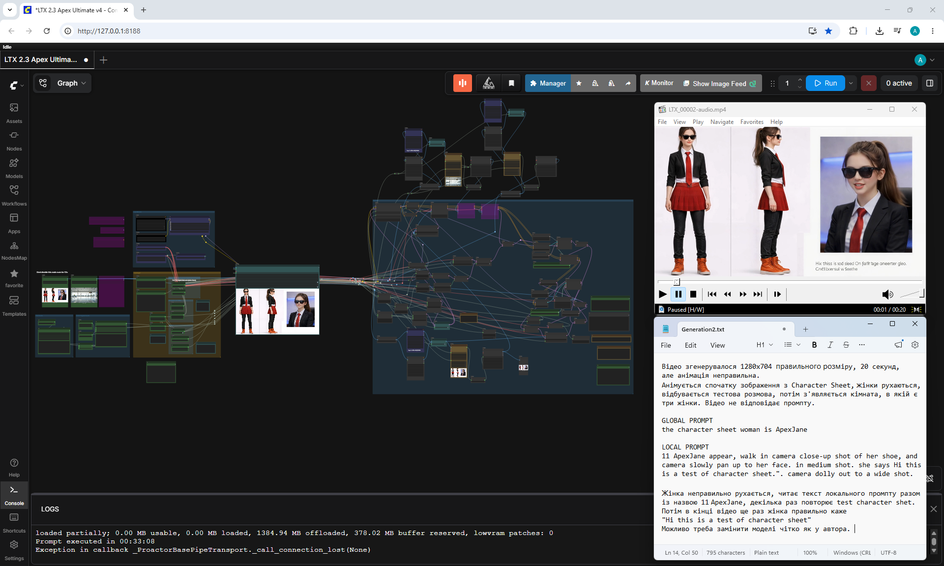944x566 pixels.
Task: Open Notepad settings gear
Action: point(915,345)
